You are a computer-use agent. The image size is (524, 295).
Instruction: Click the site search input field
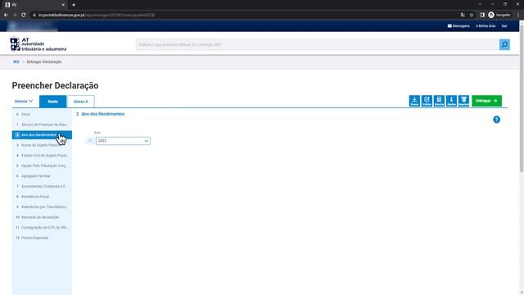point(318,44)
